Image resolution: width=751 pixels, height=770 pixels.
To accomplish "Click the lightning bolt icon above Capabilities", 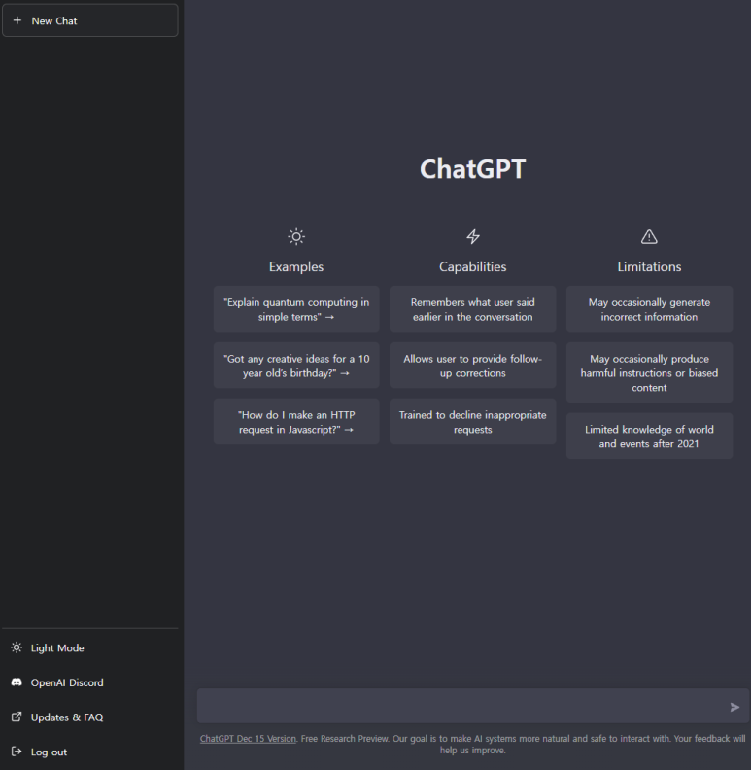I will tap(473, 236).
